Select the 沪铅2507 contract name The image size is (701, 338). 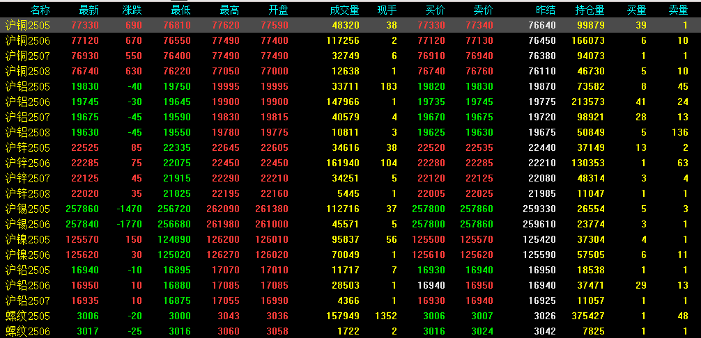tap(28, 300)
